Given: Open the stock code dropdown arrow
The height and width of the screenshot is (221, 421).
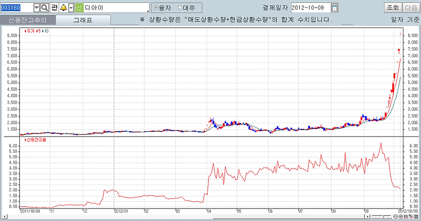Looking at the screenshot, I should (x=37, y=8).
